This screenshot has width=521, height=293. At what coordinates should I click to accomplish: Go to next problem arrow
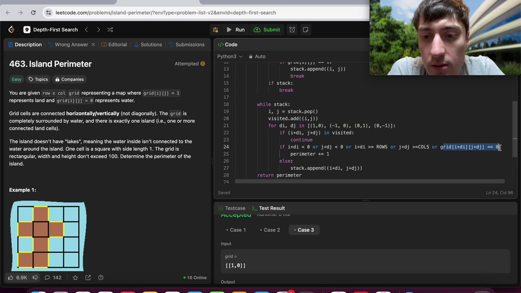pos(98,30)
